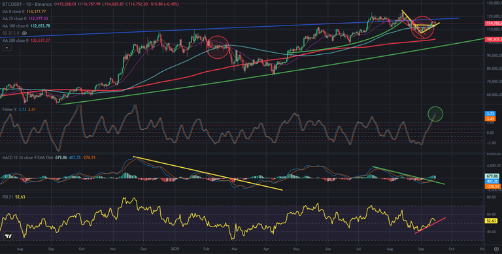Click the 70,000.00 price axis tick
This screenshot has height=254, width=502.
tap(494, 82)
